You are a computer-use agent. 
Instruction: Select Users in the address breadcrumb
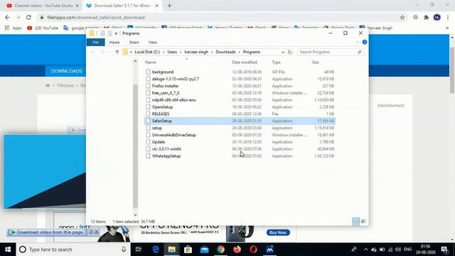point(172,52)
